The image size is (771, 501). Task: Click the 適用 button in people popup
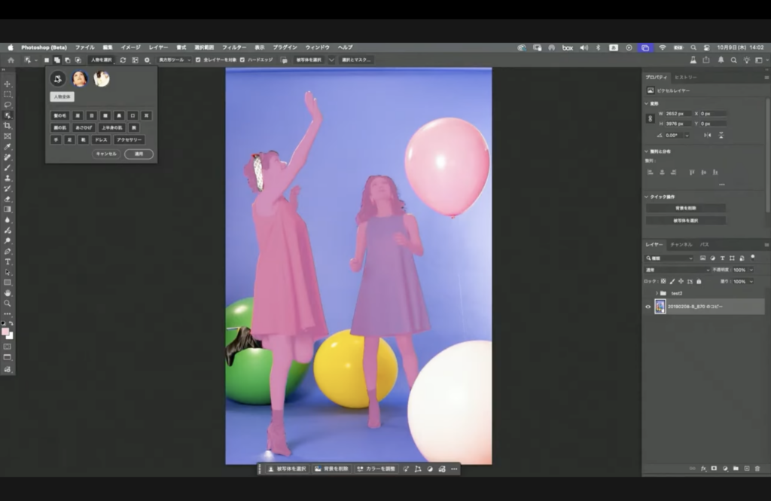coord(139,154)
